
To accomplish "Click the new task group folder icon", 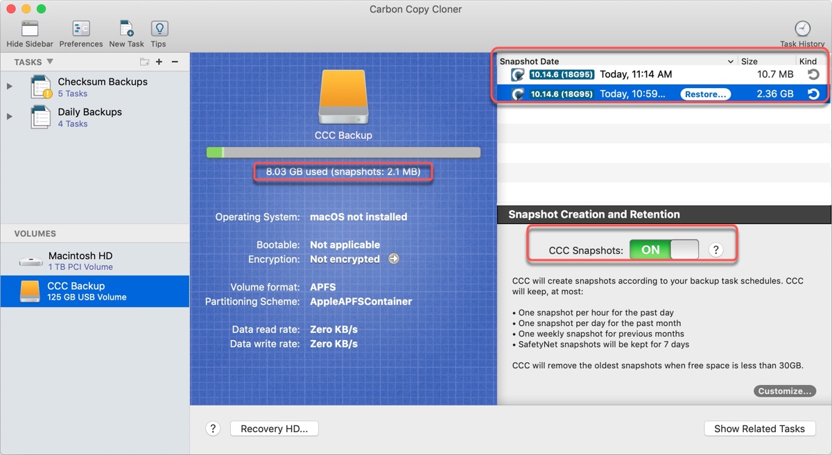I will click(x=144, y=62).
